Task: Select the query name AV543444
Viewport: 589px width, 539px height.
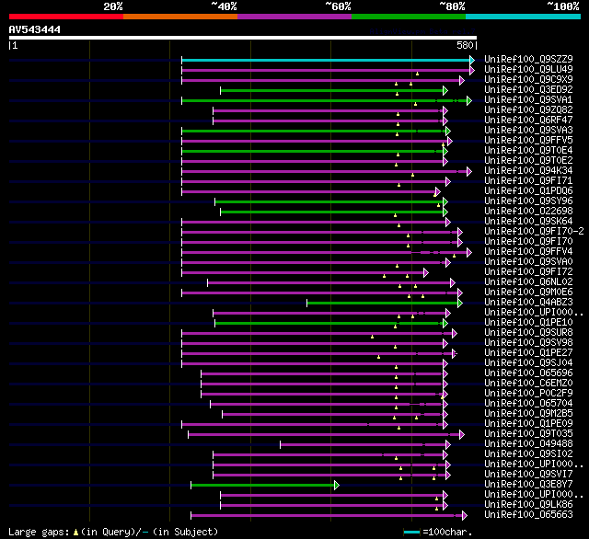Action: 35,29
